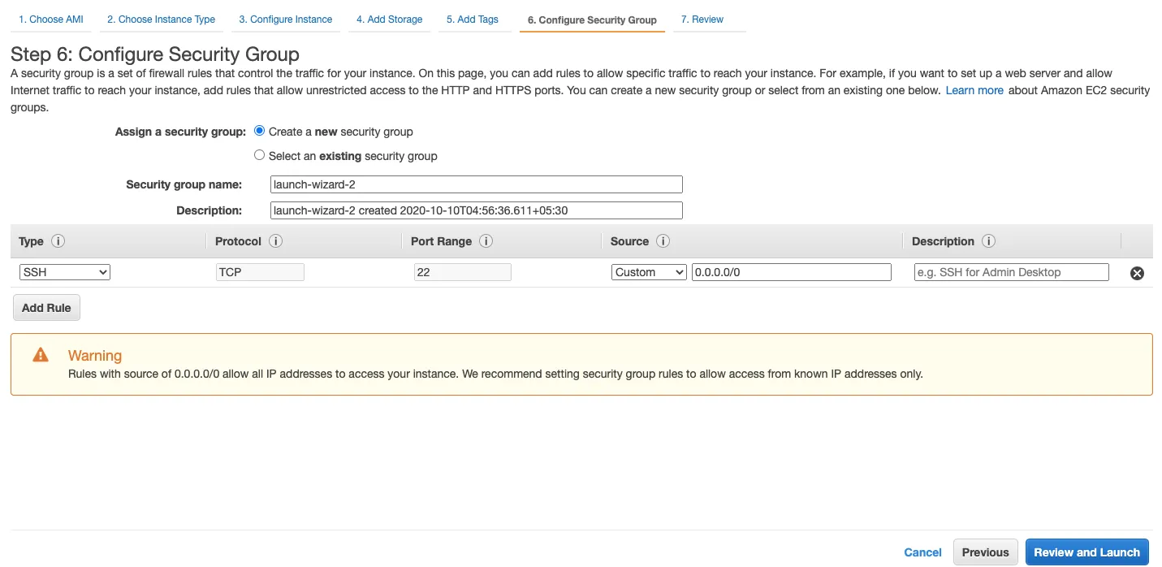The height and width of the screenshot is (567, 1162).
Task: Select Create a new security group
Action: (260, 131)
